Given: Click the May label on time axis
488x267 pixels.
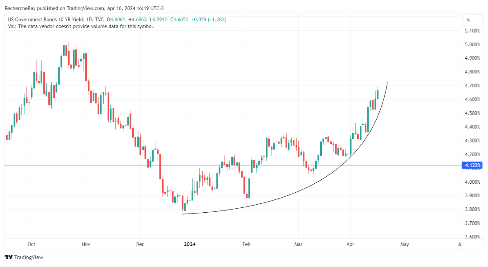Looking at the screenshot, I should pos(404,244).
